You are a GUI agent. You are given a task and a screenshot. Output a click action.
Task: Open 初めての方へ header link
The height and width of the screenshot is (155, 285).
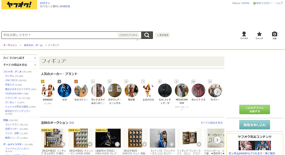click(x=264, y=3)
